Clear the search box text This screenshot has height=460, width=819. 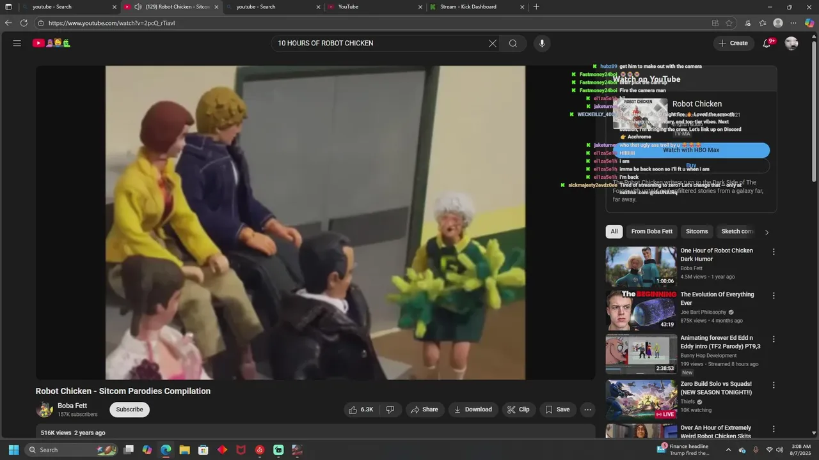492,43
